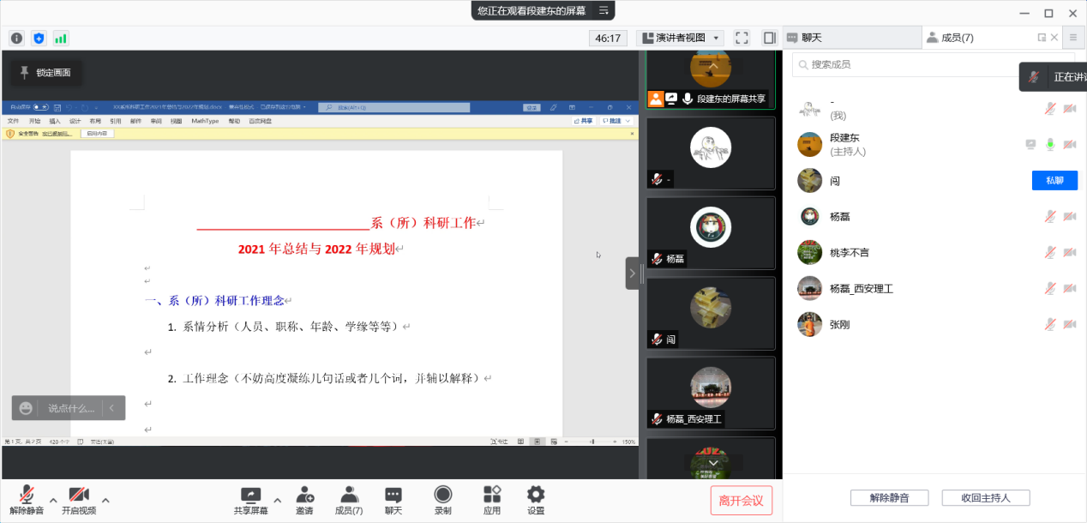Image resolution: width=1087 pixels, height=523 pixels.
Task: Check the green network signal icon
Action: click(x=61, y=38)
